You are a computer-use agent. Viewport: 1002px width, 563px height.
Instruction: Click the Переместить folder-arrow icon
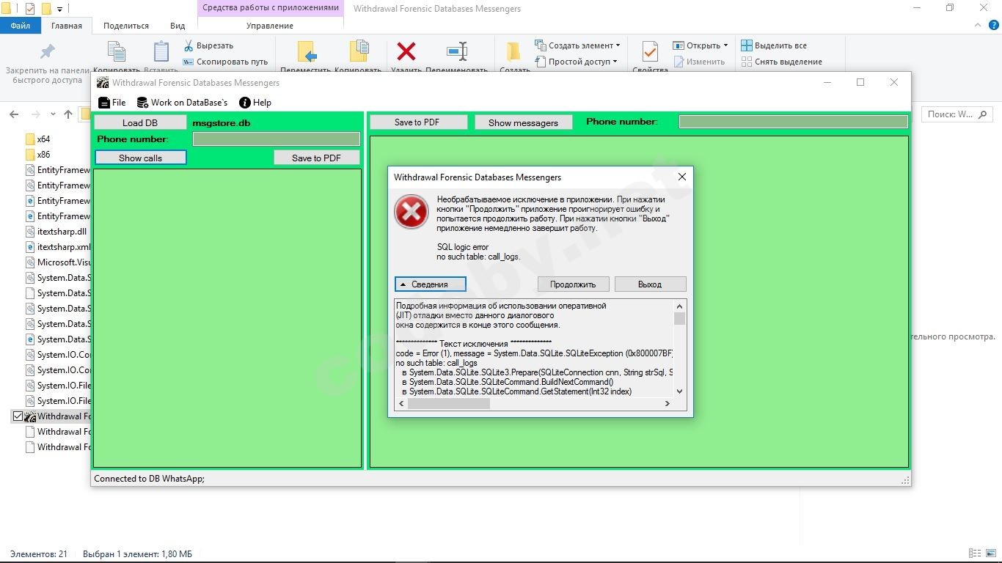coord(307,52)
